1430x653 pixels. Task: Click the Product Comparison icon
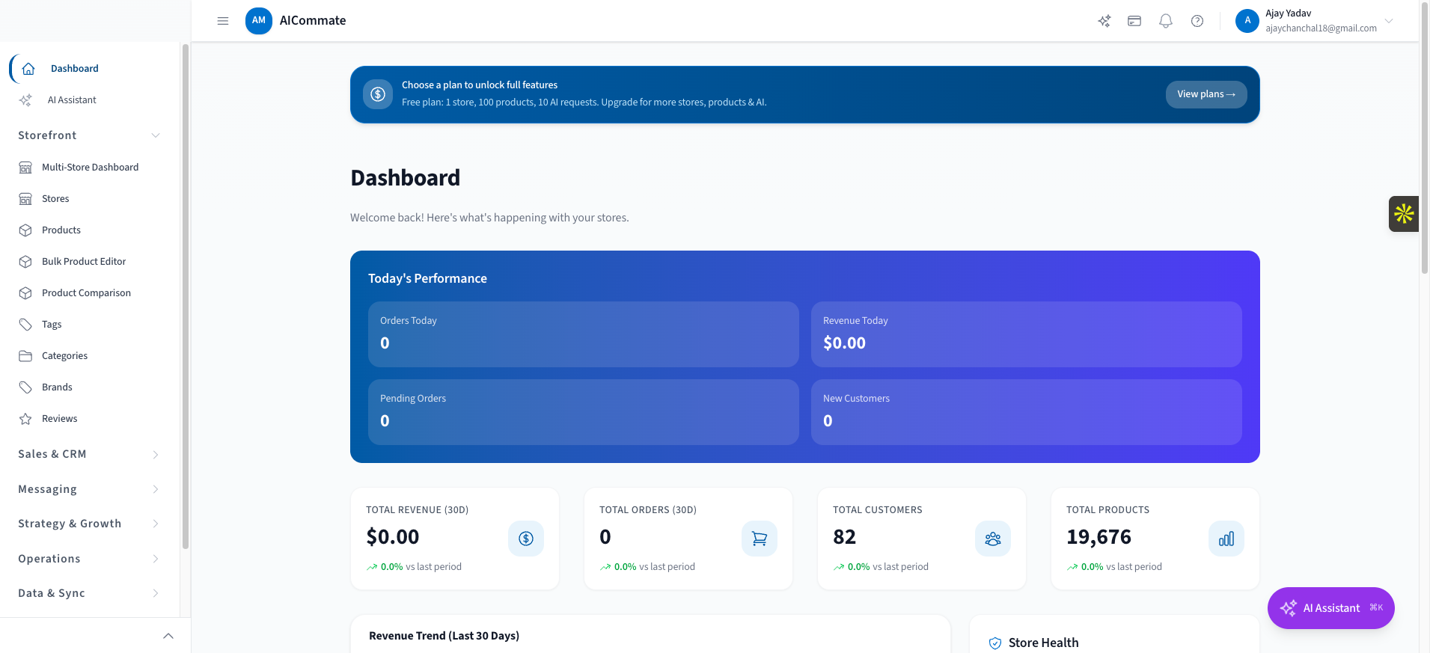[25, 293]
